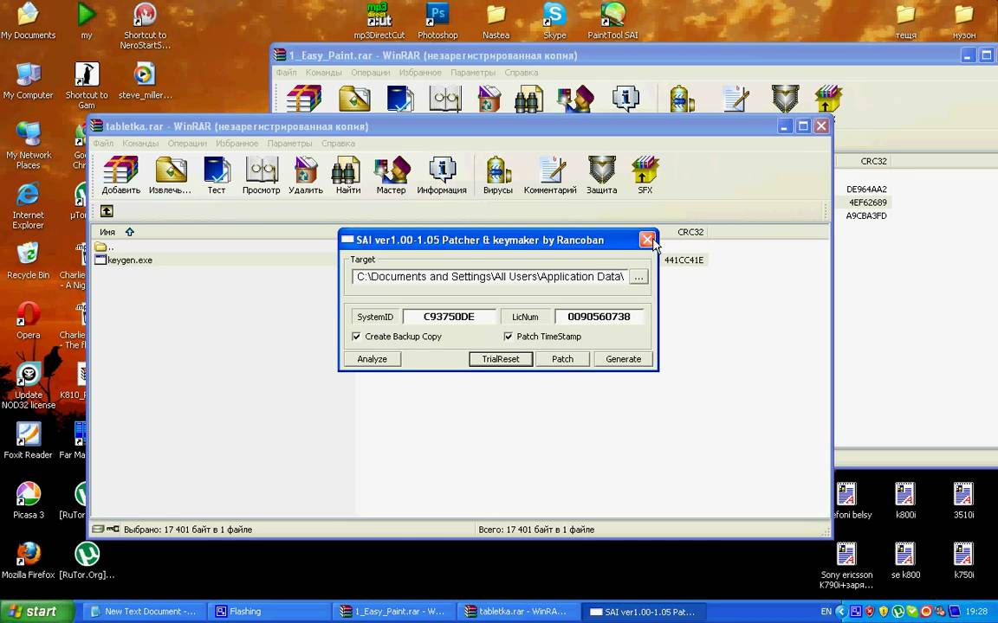Click add-files icon in 1_Easy_Paint.rar toolbar

tap(303, 99)
